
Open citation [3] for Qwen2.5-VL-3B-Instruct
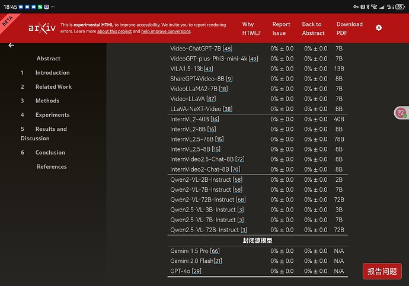point(241,210)
